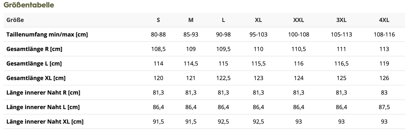The height and width of the screenshot is (136, 405).
Task: Click the Größe header label
Action: tap(15, 20)
